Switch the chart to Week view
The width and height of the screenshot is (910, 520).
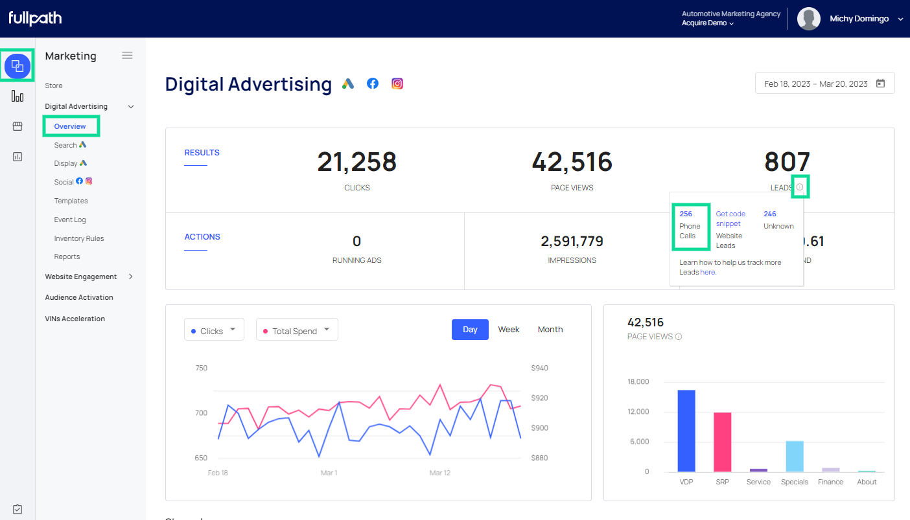[508, 330]
